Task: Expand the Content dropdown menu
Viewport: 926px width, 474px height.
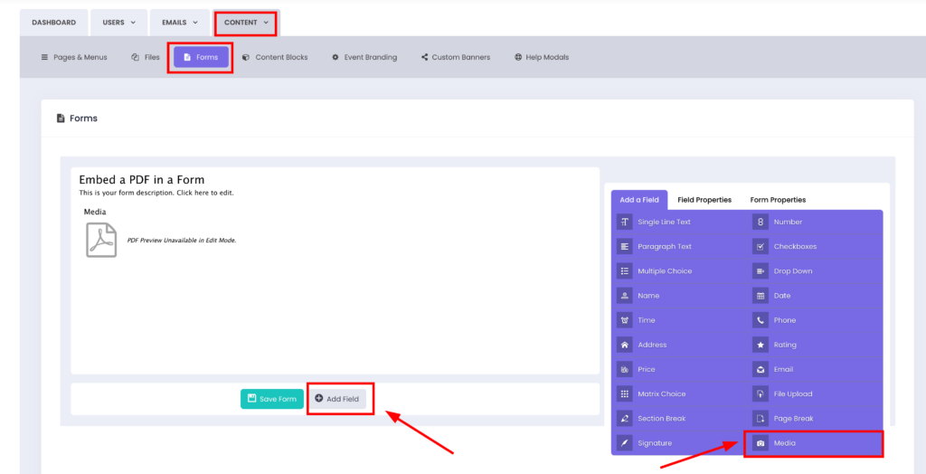Action: 246,23
